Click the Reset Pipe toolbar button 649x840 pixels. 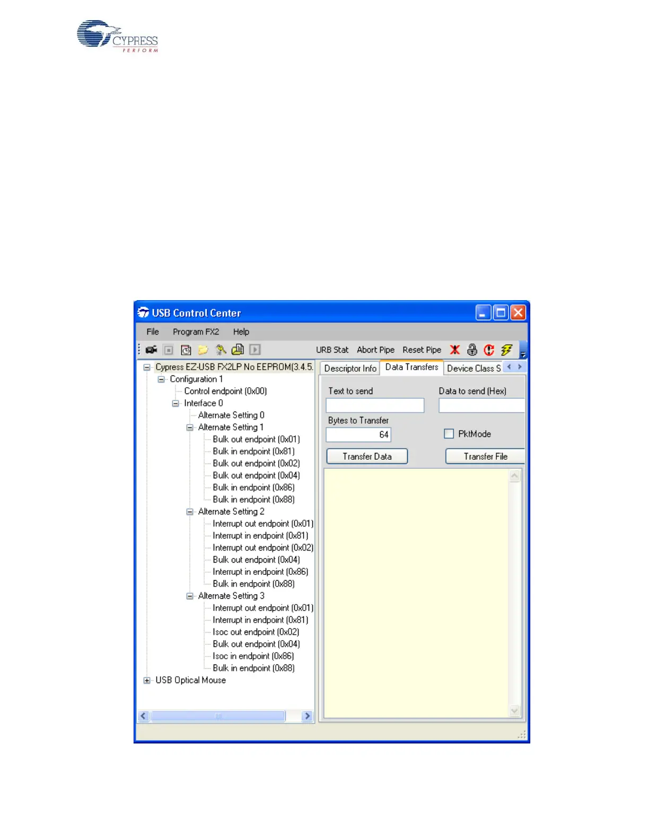(422, 350)
